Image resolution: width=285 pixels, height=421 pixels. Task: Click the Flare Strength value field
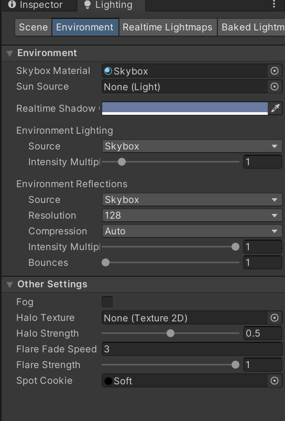[262, 365]
